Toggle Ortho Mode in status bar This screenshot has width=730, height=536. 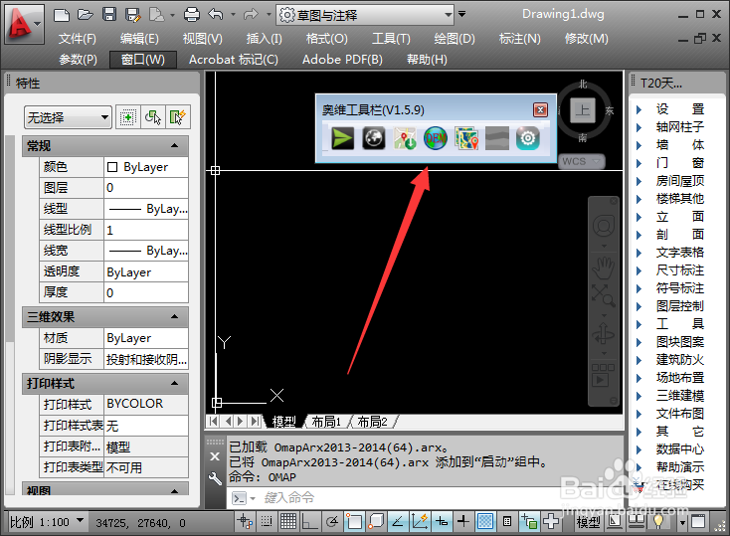coord(309,521)
